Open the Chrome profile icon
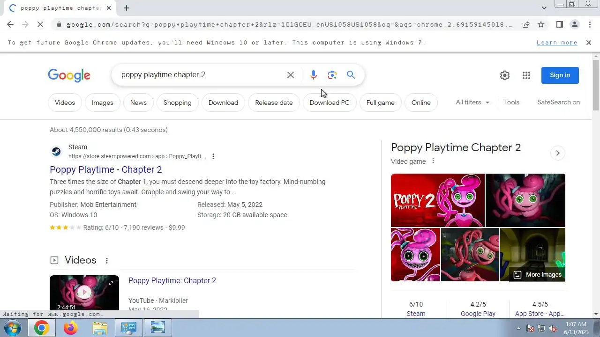 point(575,24)
